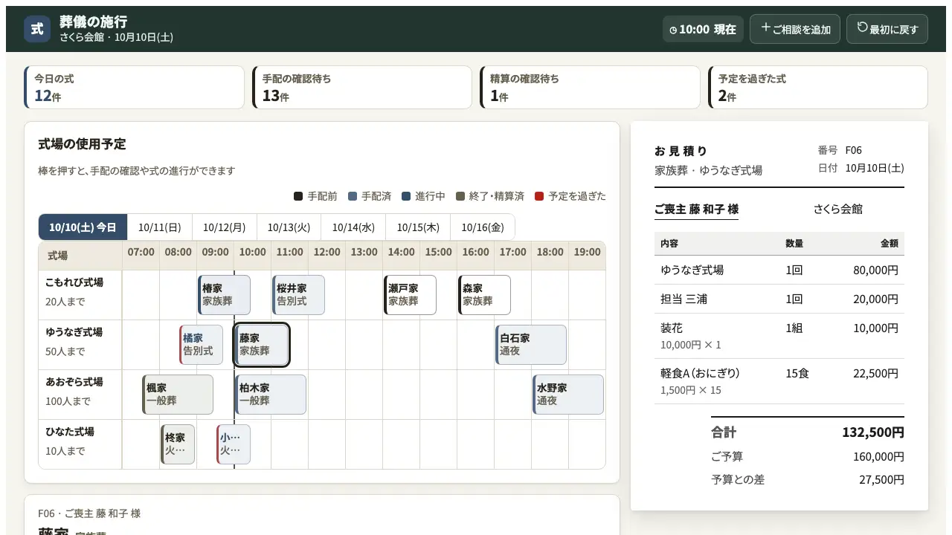
Task: Open the 柊家 bar in ひなた式場
Action: point(178,444)
